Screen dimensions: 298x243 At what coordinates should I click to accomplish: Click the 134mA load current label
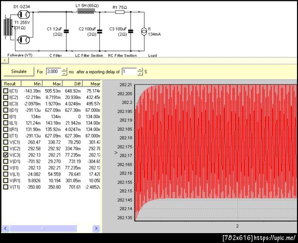click(x=154, y=34)
